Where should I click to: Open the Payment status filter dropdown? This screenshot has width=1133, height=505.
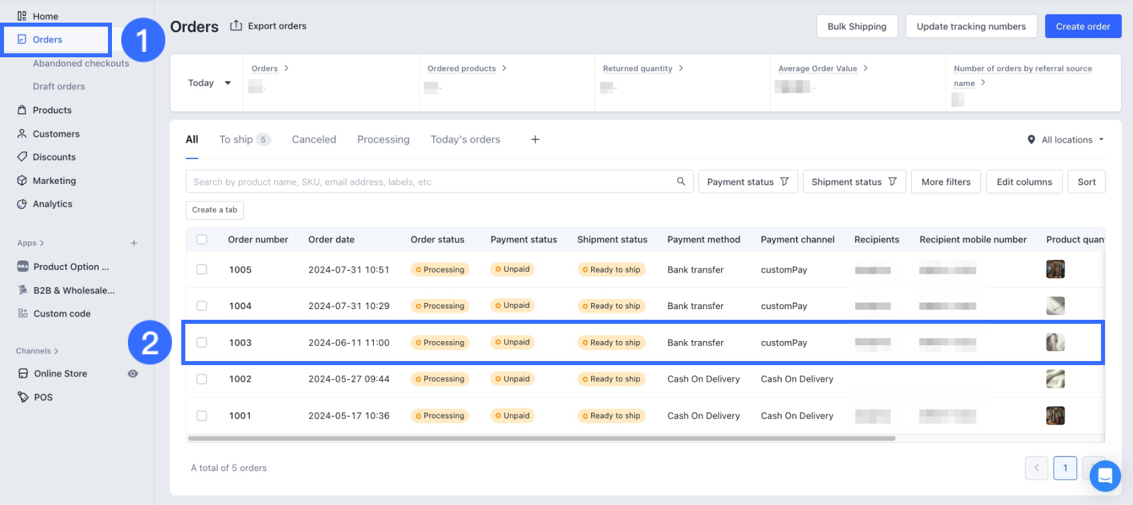click(x=747, y=182)
